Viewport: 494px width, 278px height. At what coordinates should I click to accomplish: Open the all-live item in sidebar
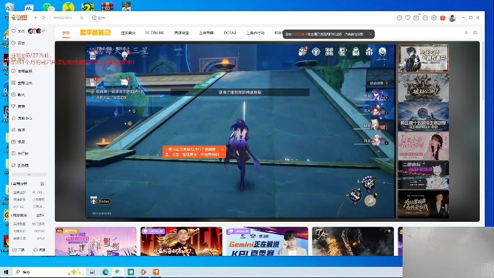click(22, 71)
